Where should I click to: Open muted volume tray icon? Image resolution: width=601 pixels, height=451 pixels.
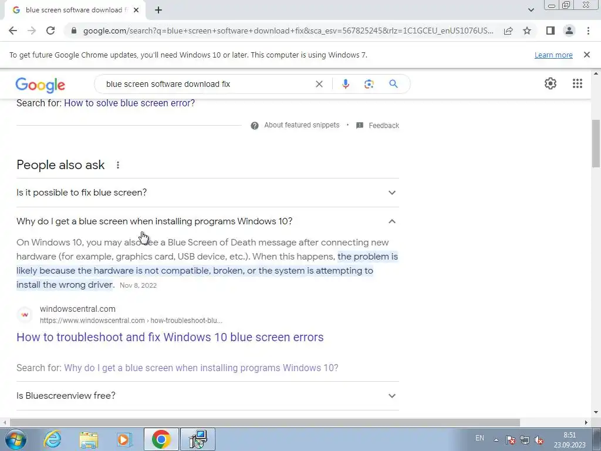pos(539,440)
